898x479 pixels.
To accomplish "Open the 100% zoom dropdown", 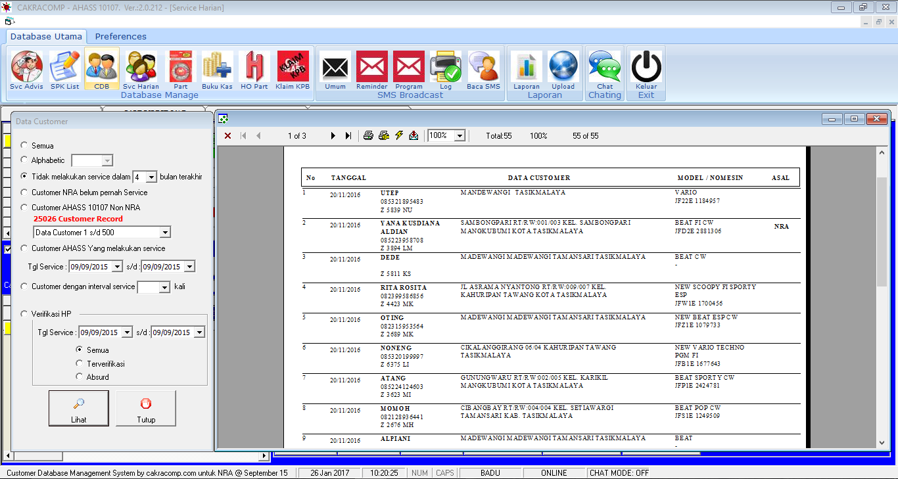I will point(460,136).
